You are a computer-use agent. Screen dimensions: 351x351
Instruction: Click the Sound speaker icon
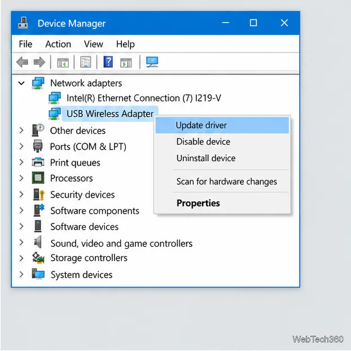38,242
